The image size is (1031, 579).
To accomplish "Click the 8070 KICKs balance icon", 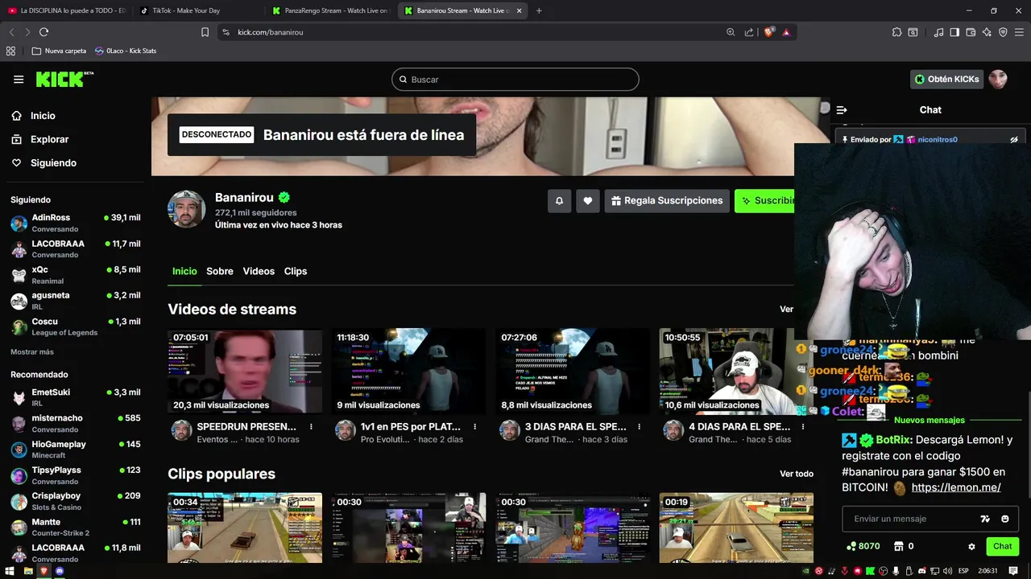I will [x=863, y=546].
